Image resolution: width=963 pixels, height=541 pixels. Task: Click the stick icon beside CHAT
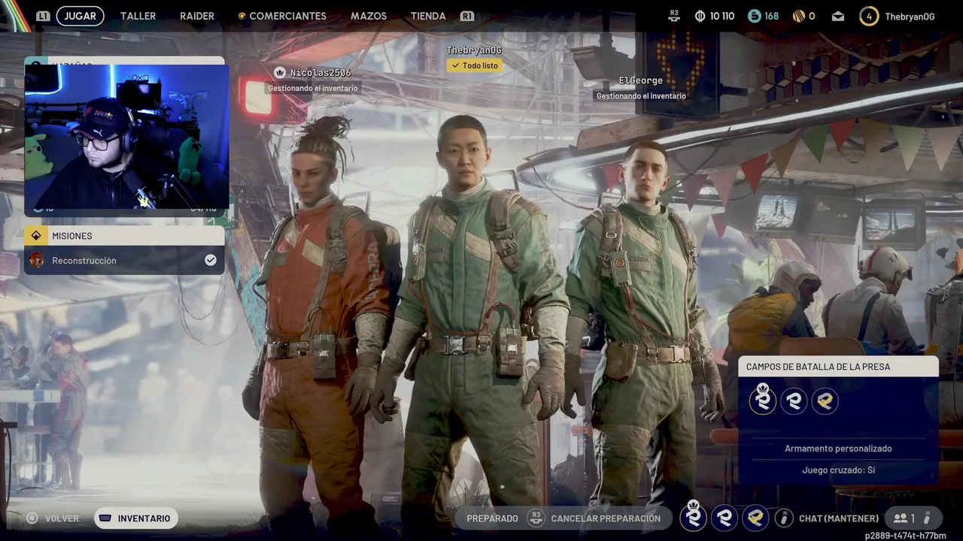click(x=784, y=518)
